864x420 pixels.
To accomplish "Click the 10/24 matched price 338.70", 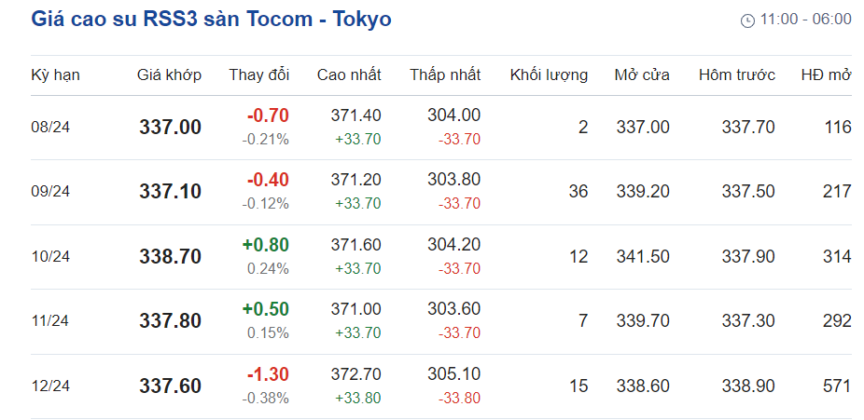I will (x=171, y=257).
